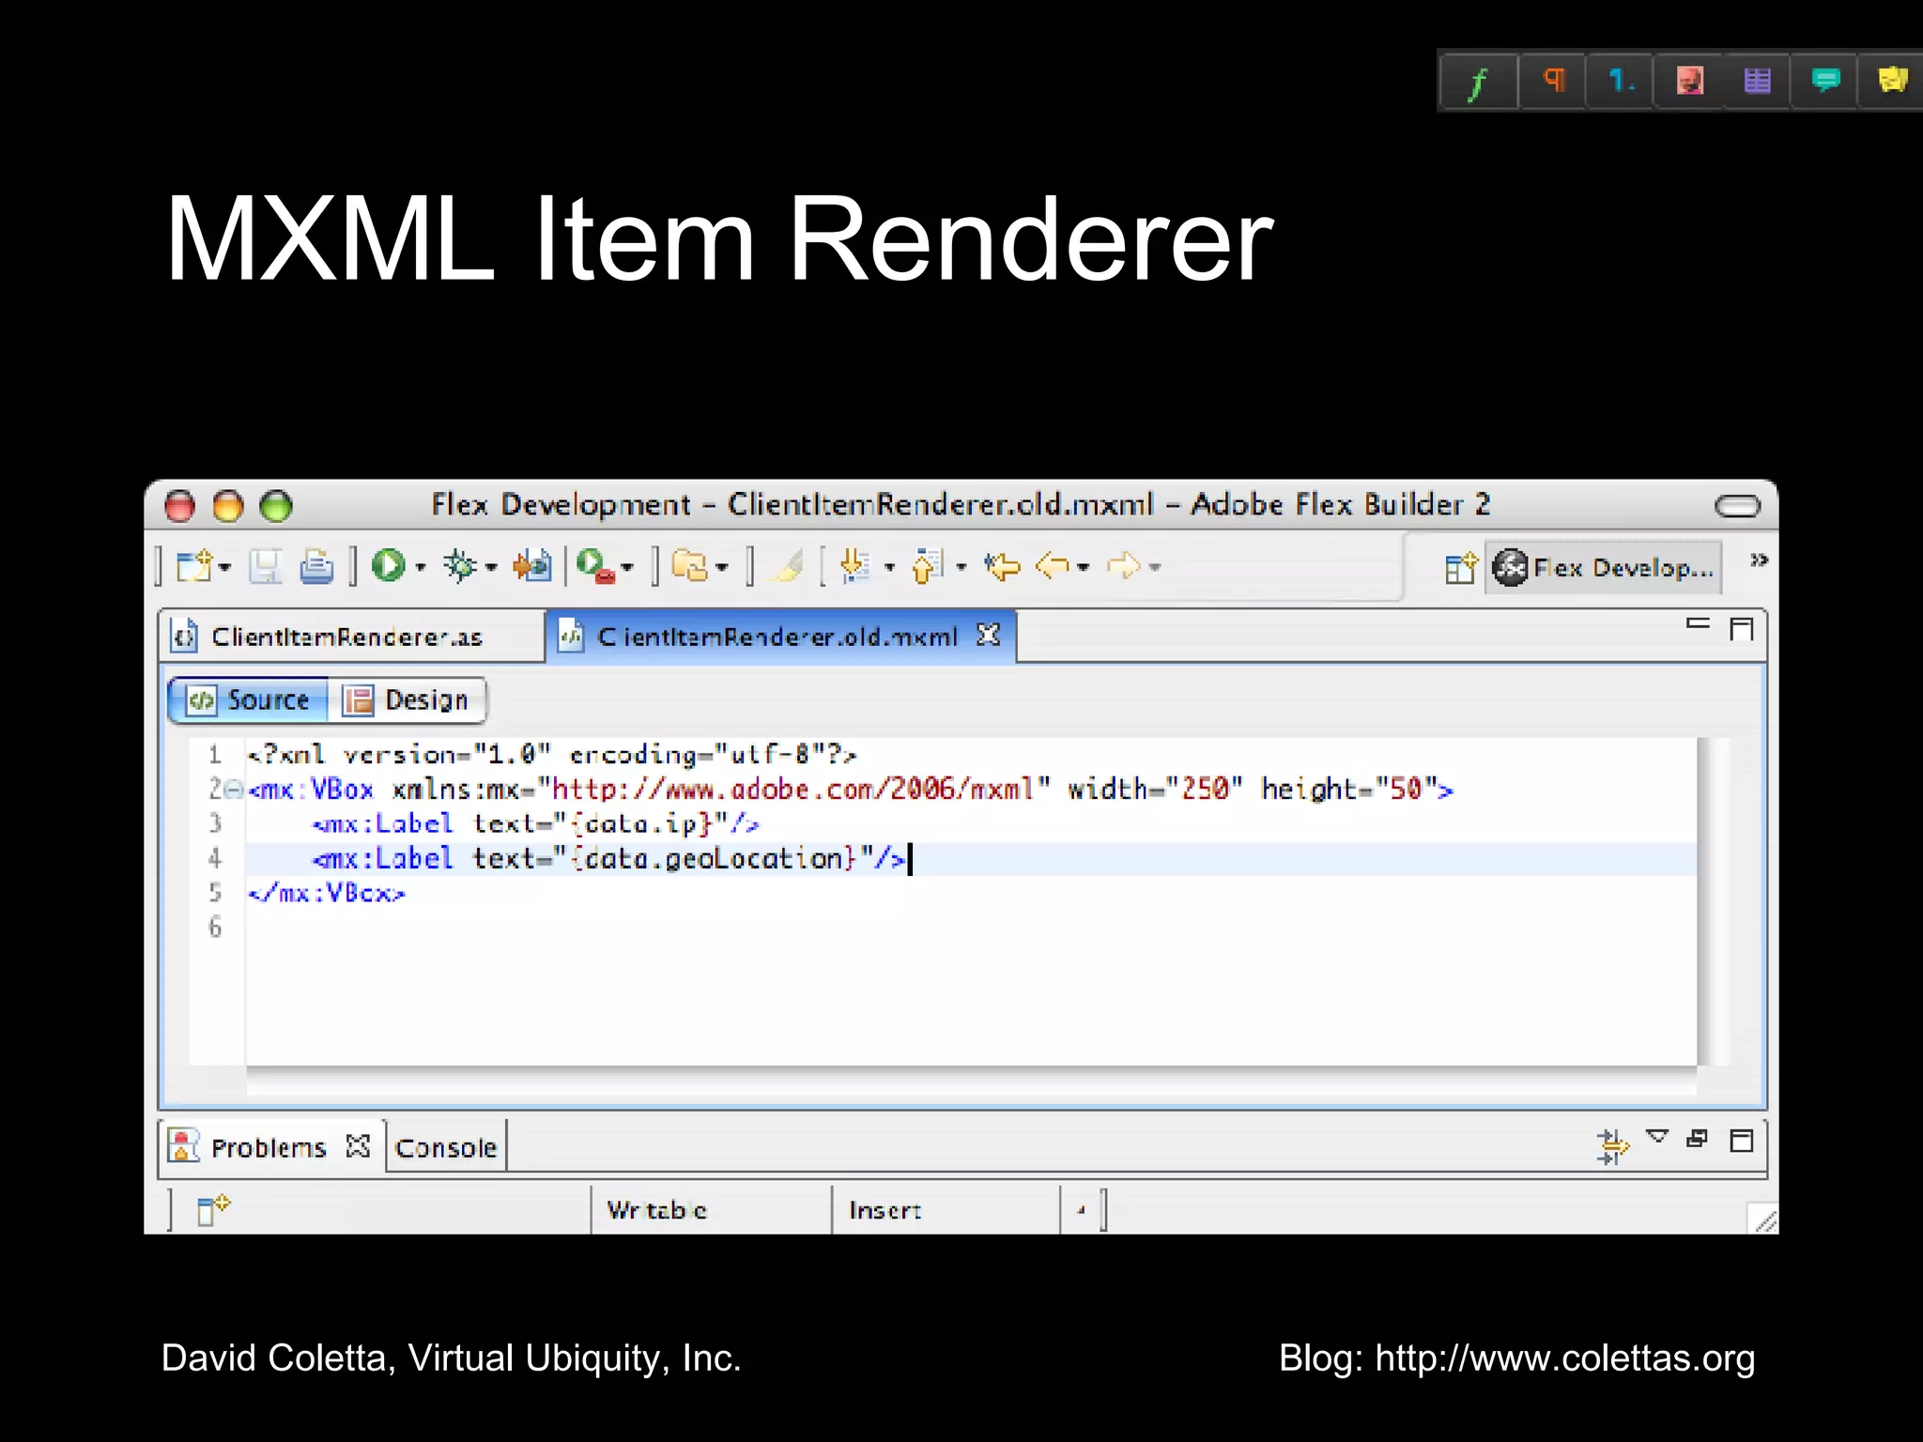Click the External Tools run icon

tap(596, 566)
